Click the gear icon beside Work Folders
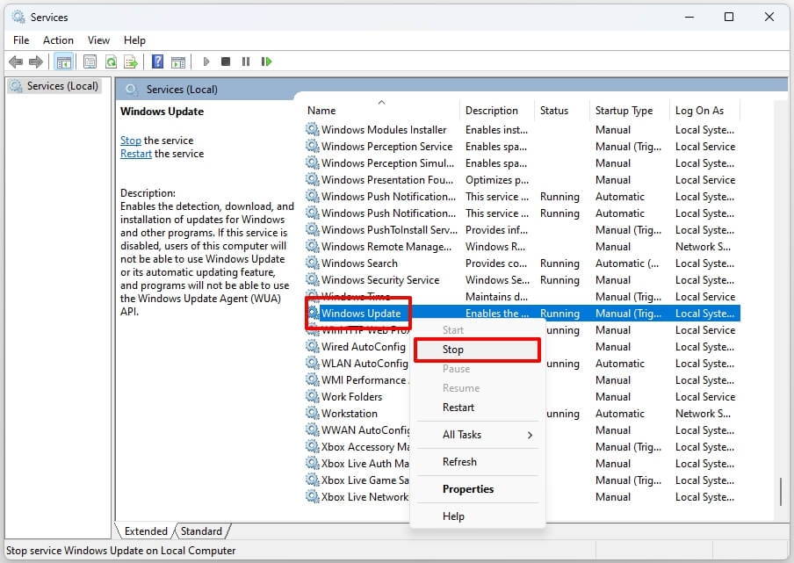This screenshot has width=794, height=563. (313, 397)
